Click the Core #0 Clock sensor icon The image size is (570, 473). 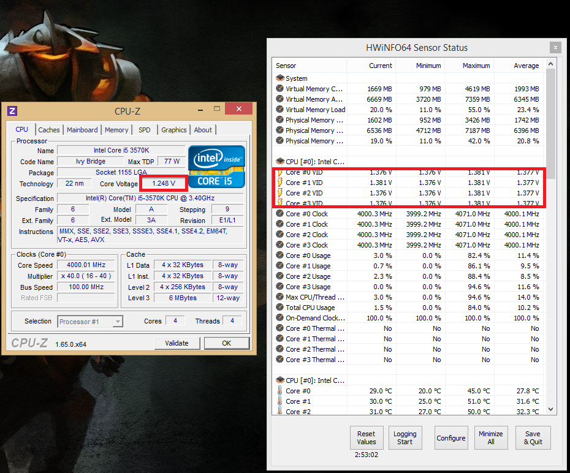pyautogui.click(x=279, y=213)
